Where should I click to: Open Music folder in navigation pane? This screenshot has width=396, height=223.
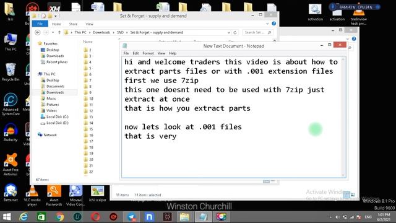51,98
